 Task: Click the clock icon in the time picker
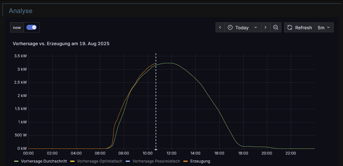230,27
